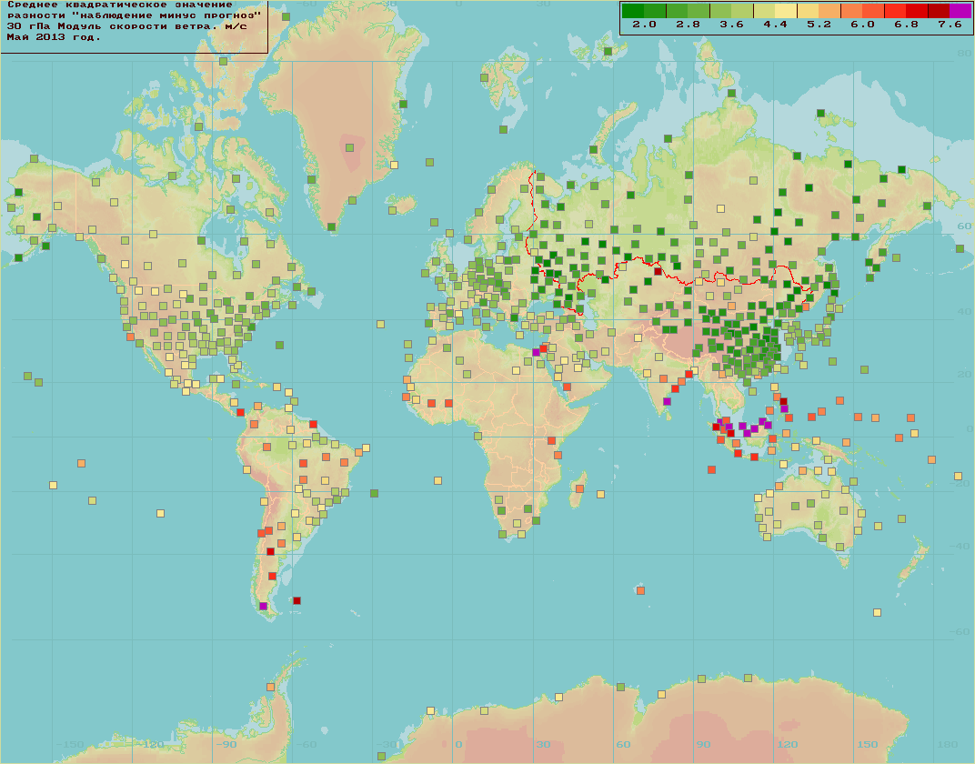This screenshot has width=975, height=764.
Task: Pick the dark red legend swatch before magenta
Action: tap(939, 11)
